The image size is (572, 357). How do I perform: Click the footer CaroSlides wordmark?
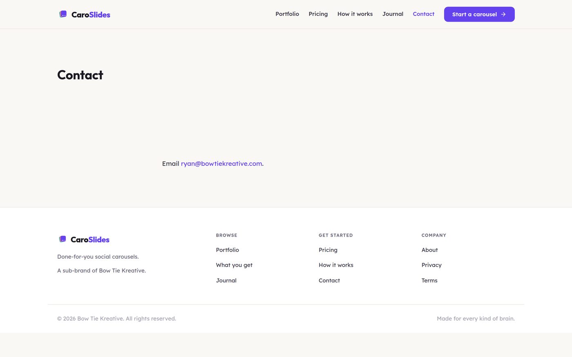point(90,239)
